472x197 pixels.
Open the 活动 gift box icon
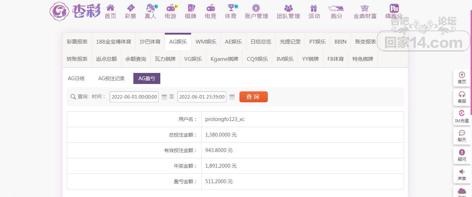314,8
